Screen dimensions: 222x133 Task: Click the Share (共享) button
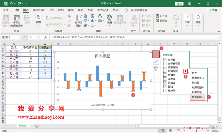(x=213, y=10)
